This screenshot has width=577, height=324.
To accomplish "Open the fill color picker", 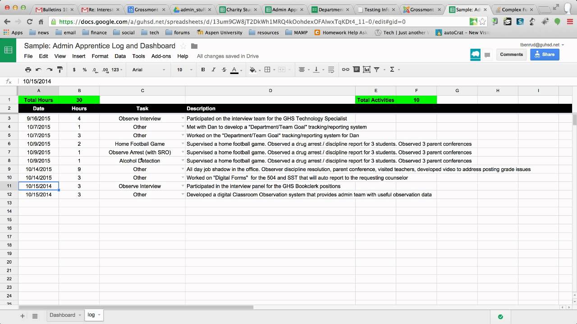I will click(254, 69).
